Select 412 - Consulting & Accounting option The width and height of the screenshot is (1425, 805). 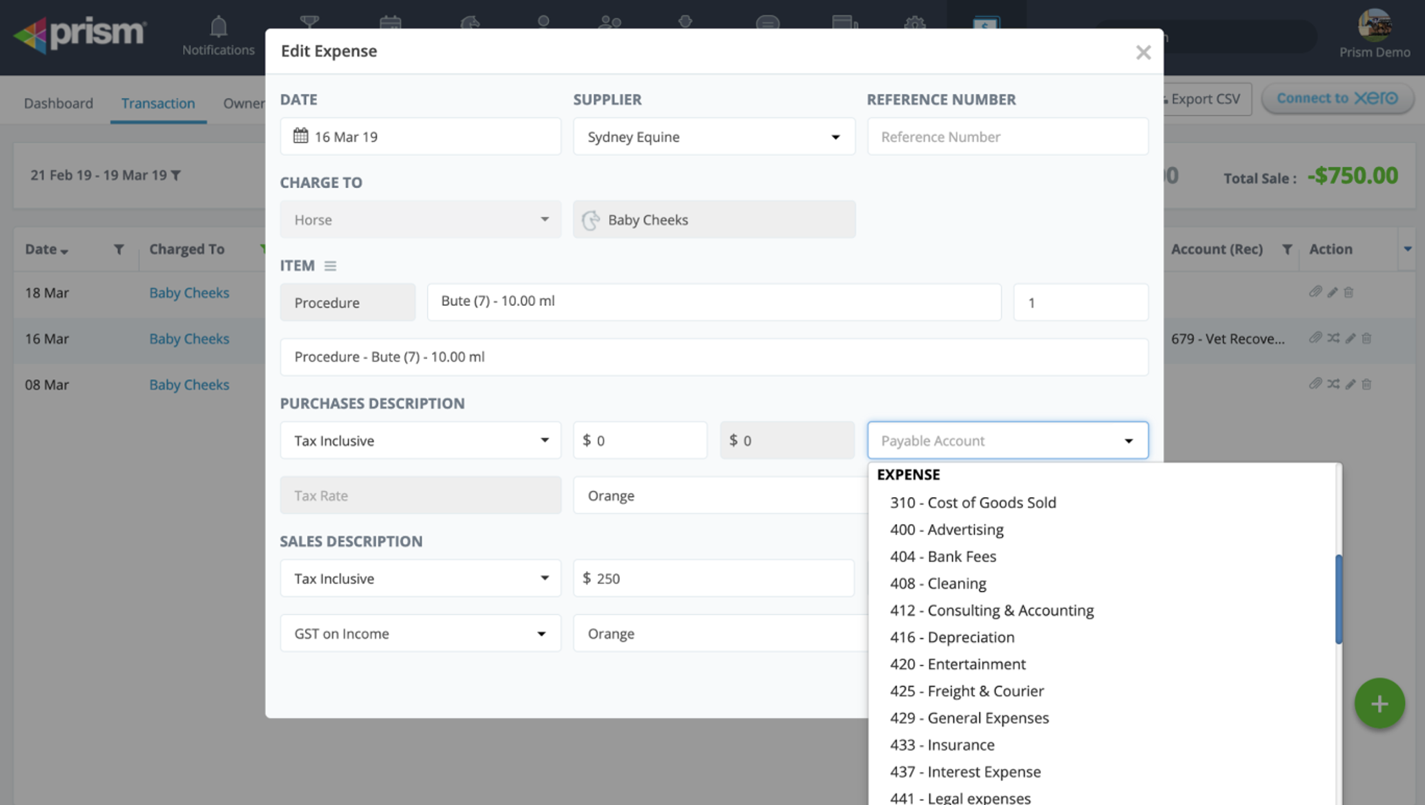[x=991, y=610]
